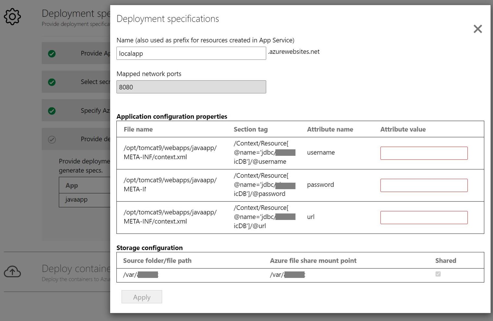The width and height of the screenshot is (493, 321).
Task: Click the url attribute value field
Action: tap(424, 217)
